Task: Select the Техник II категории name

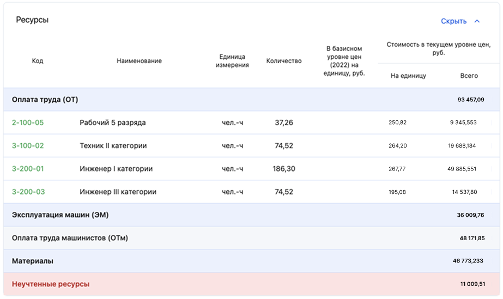Action: [113, 145]
